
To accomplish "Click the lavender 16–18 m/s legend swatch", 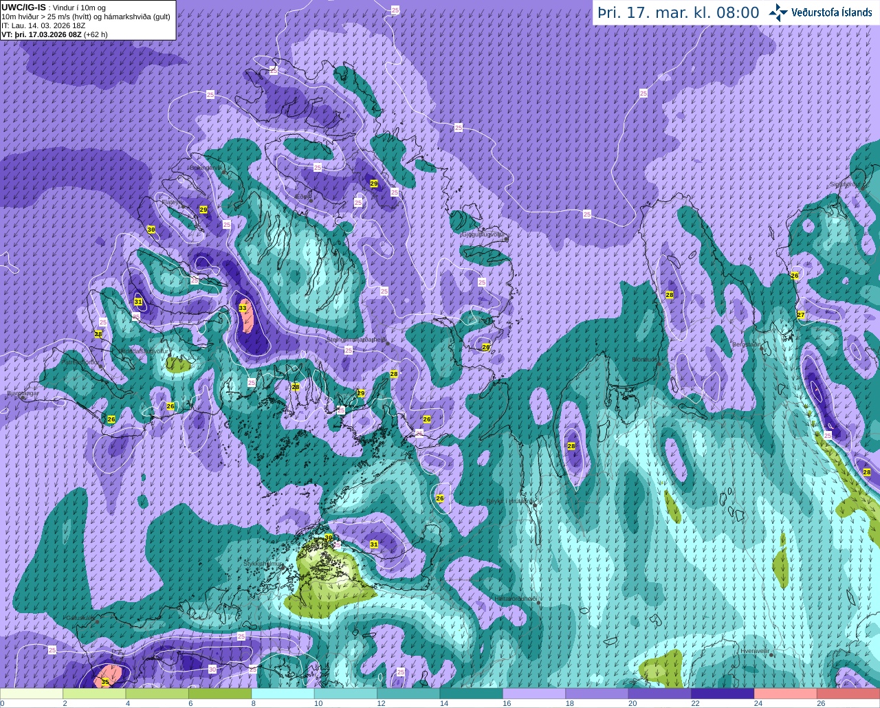I will pyautogui.click(x=534, y=694).
